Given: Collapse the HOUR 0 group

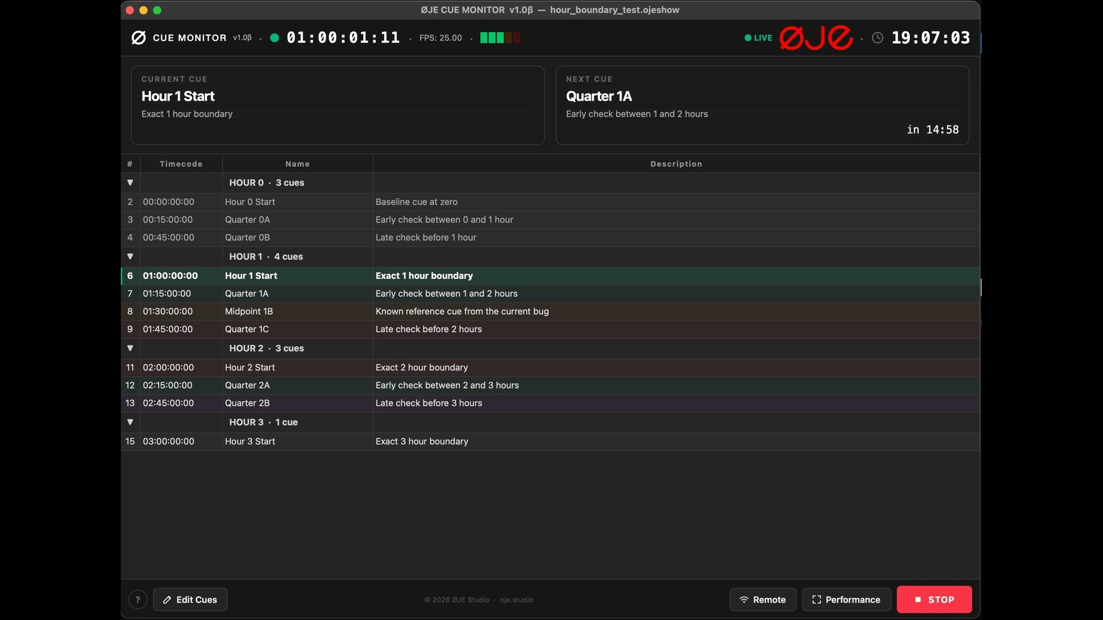Looking at the screenshot, I should point(130,183).
